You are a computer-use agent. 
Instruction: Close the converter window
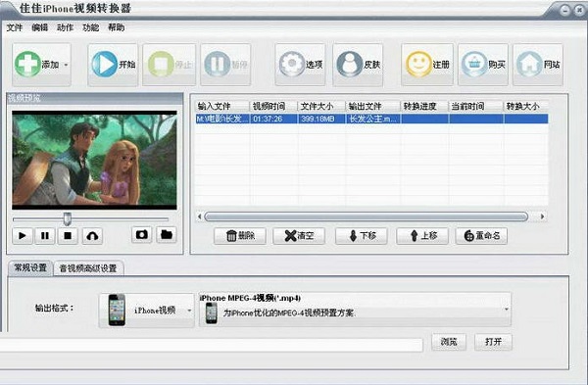(579, 10)
